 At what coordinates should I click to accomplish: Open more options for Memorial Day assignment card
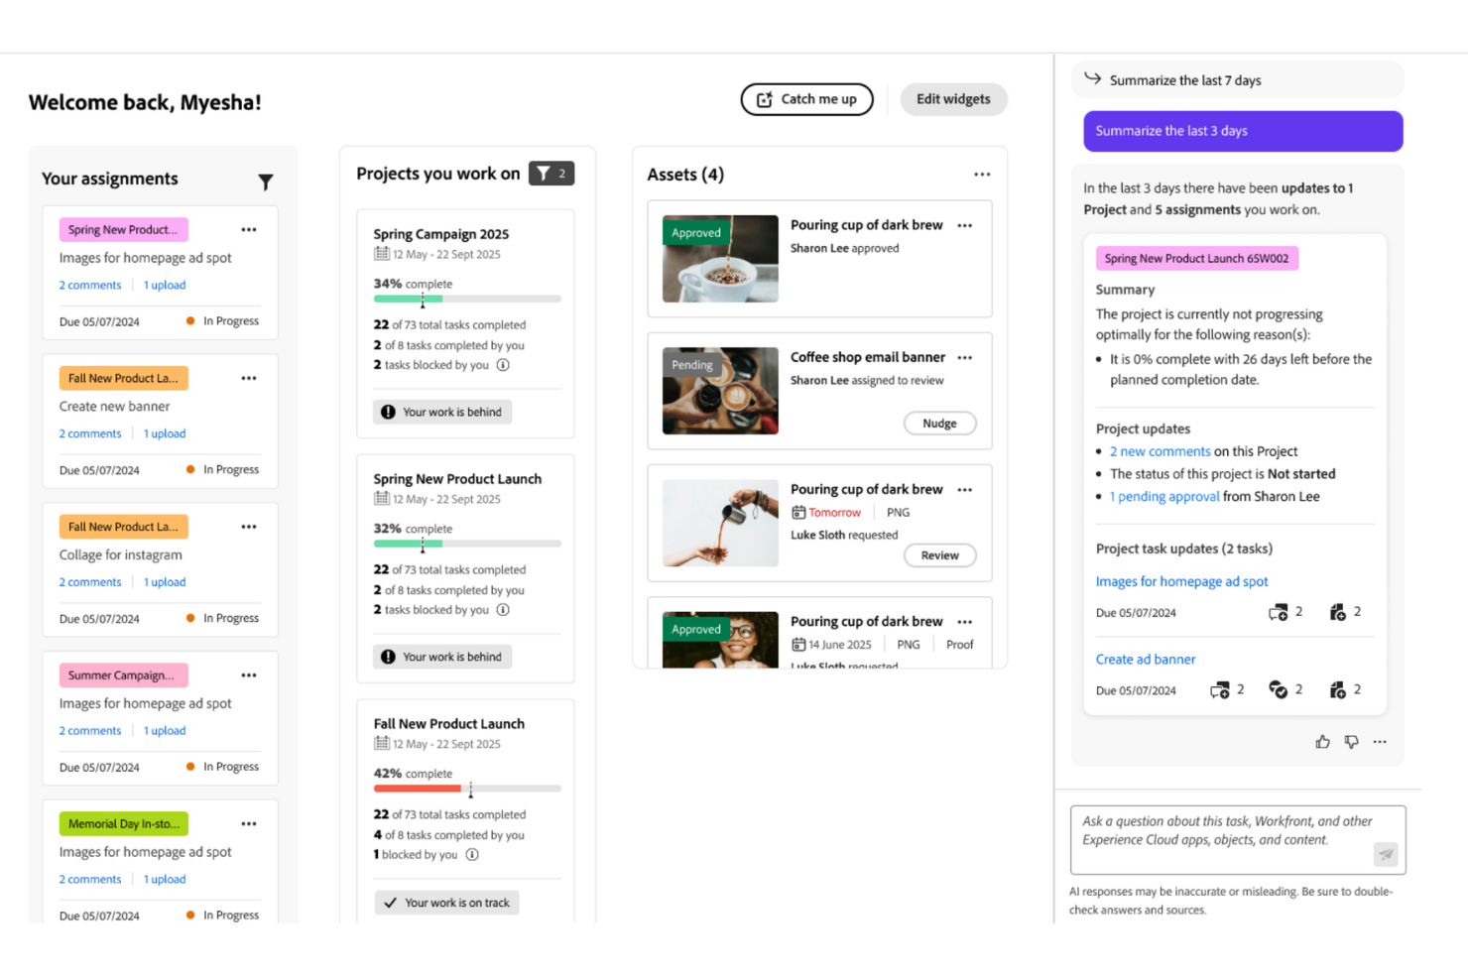coord(249,824)
